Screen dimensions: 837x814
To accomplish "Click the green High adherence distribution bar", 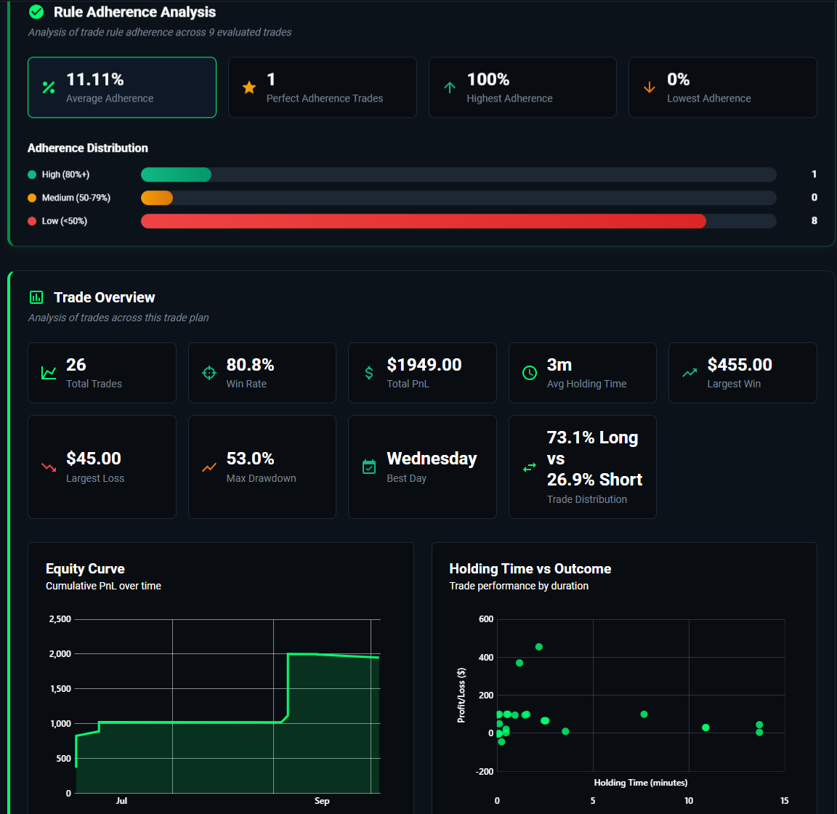I will (176, 174).
